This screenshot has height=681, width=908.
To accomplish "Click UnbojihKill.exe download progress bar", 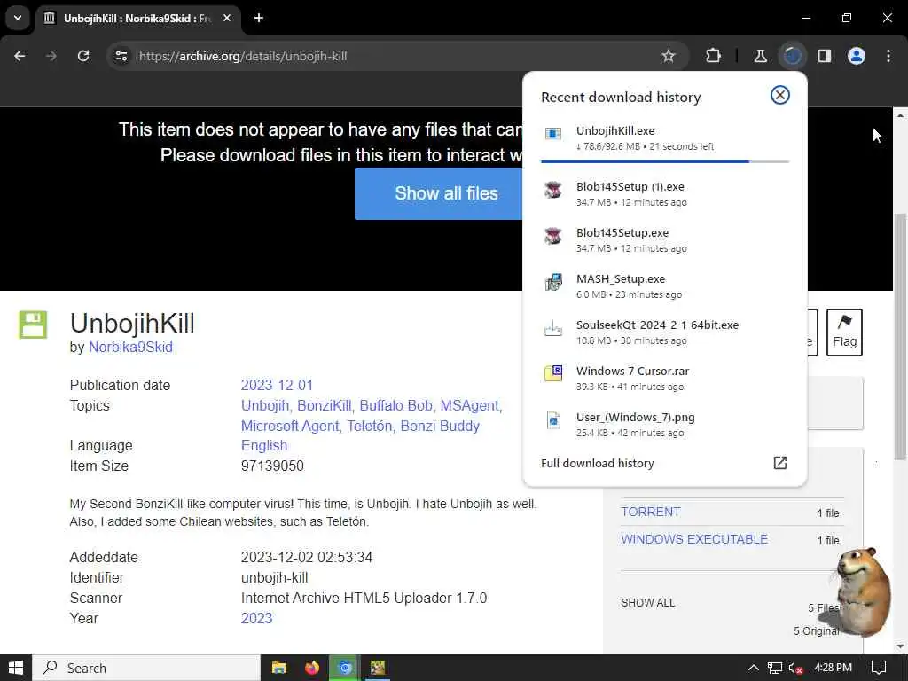I will click(x=665, y=161).
